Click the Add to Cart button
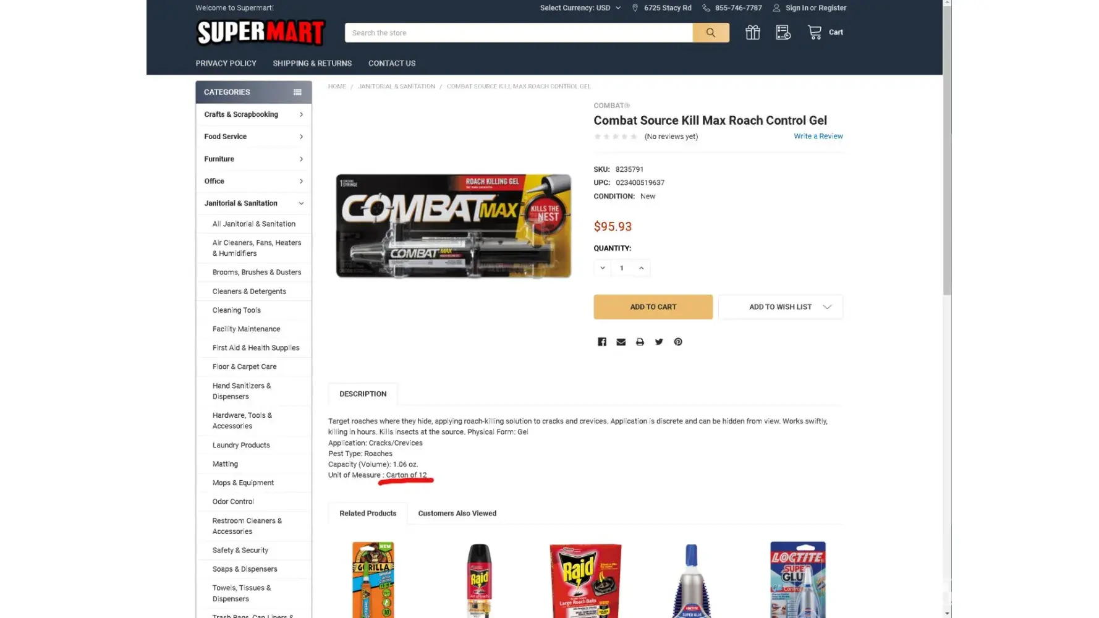The image size is (1099, 618). [653, 307]
